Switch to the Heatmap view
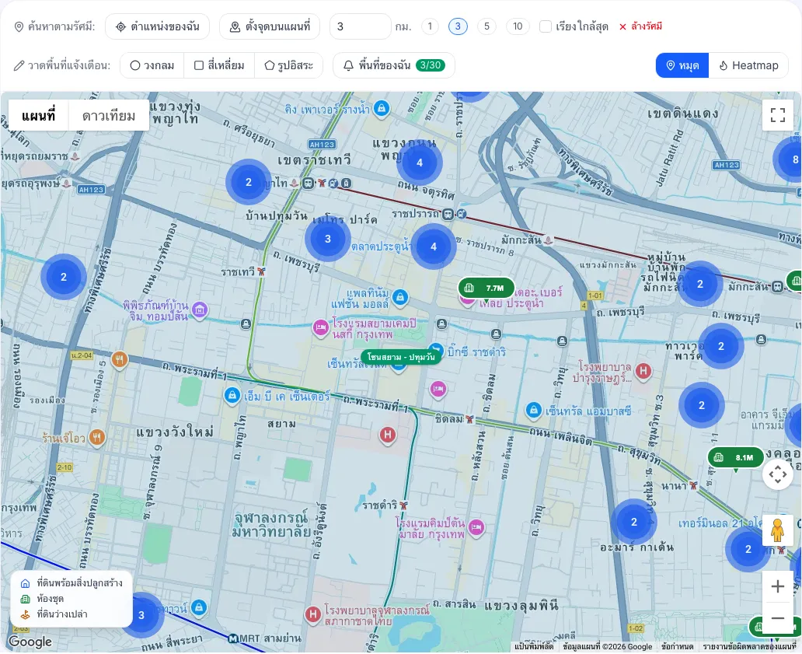The image size is (802, 654). 748,65
